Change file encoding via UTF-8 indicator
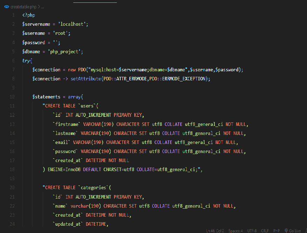 coord(252,231)
